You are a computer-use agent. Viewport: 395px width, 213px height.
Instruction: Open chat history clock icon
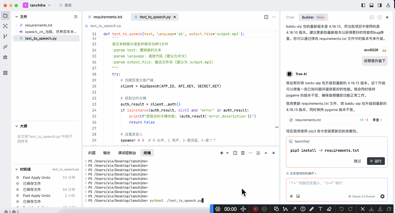(379, 17)
